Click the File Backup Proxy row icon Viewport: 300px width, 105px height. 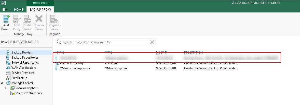coord(57,63)
